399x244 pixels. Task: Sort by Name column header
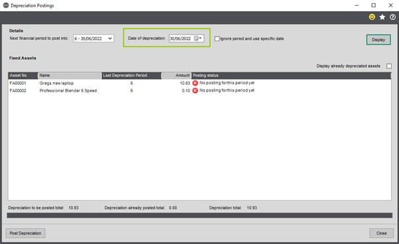tap(70, 76)
